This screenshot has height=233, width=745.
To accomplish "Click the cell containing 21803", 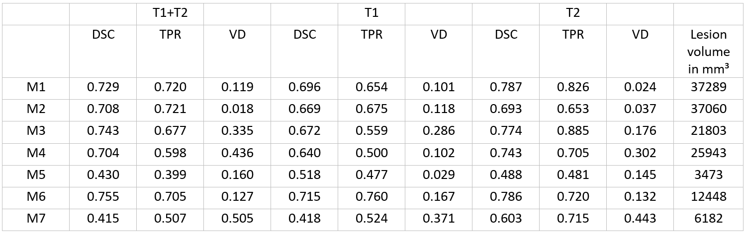I will [709, 131].
